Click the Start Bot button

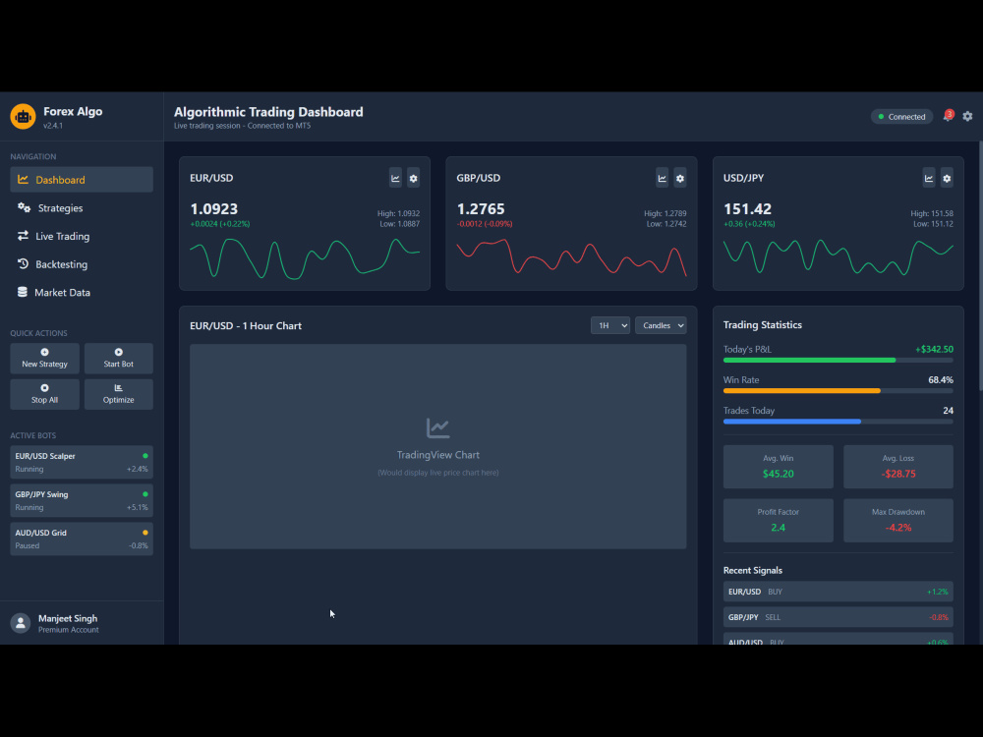119,359
